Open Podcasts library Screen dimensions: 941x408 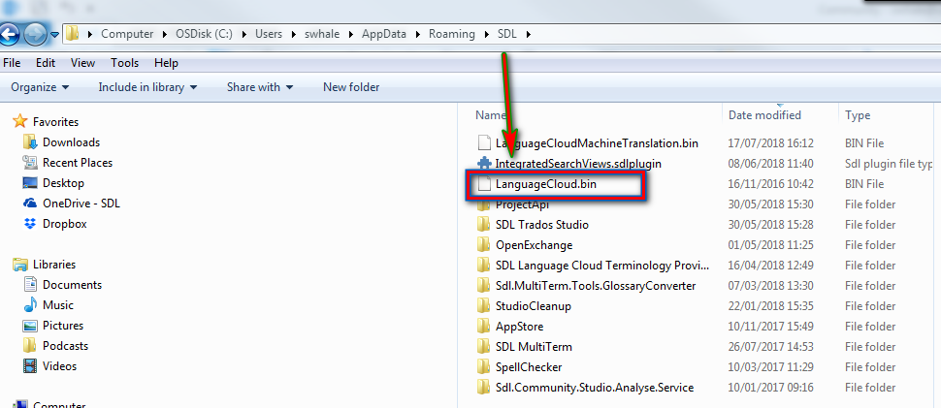click(x=65, y=346)
